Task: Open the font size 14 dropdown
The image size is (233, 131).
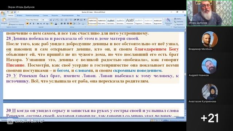Action: click(48, 20)
